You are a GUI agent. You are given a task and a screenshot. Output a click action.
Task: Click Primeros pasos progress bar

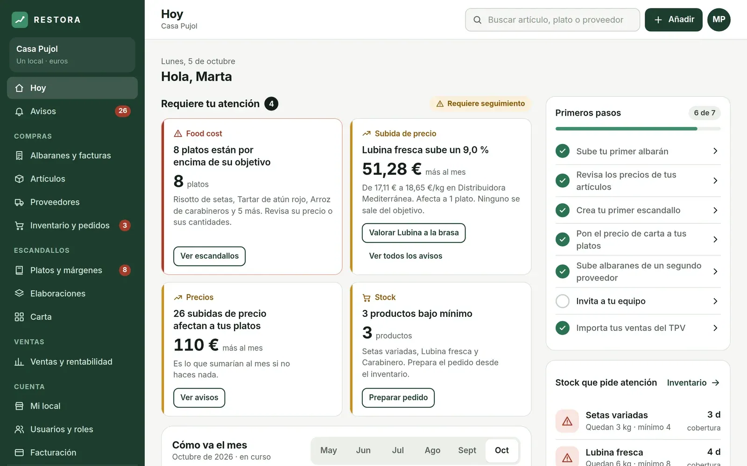point(638,129)
